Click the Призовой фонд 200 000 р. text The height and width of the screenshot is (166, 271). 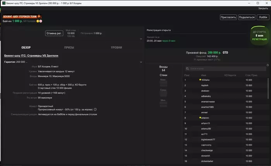coord(203,53)
